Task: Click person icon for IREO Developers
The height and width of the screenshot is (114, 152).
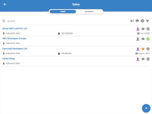Action: 138,39
